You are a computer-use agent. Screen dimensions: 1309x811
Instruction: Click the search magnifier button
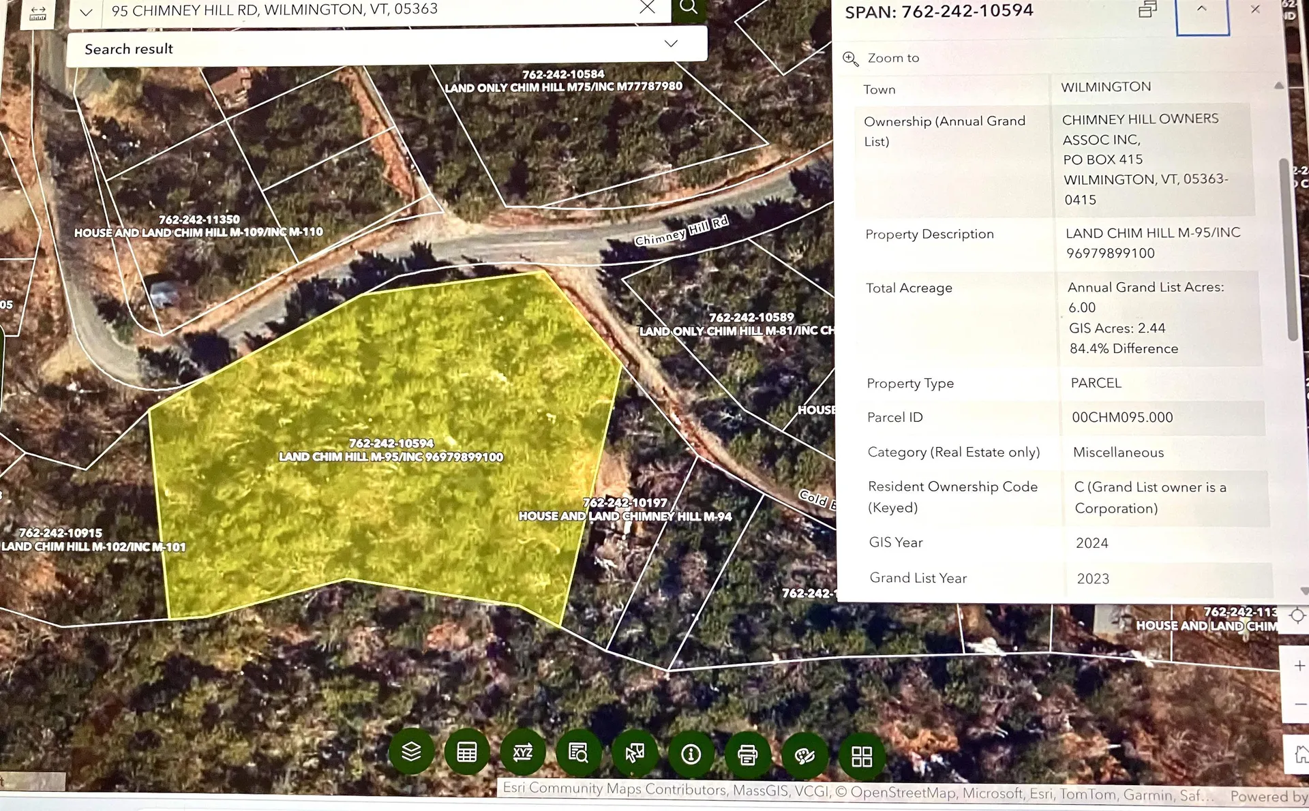click(689, 8)
